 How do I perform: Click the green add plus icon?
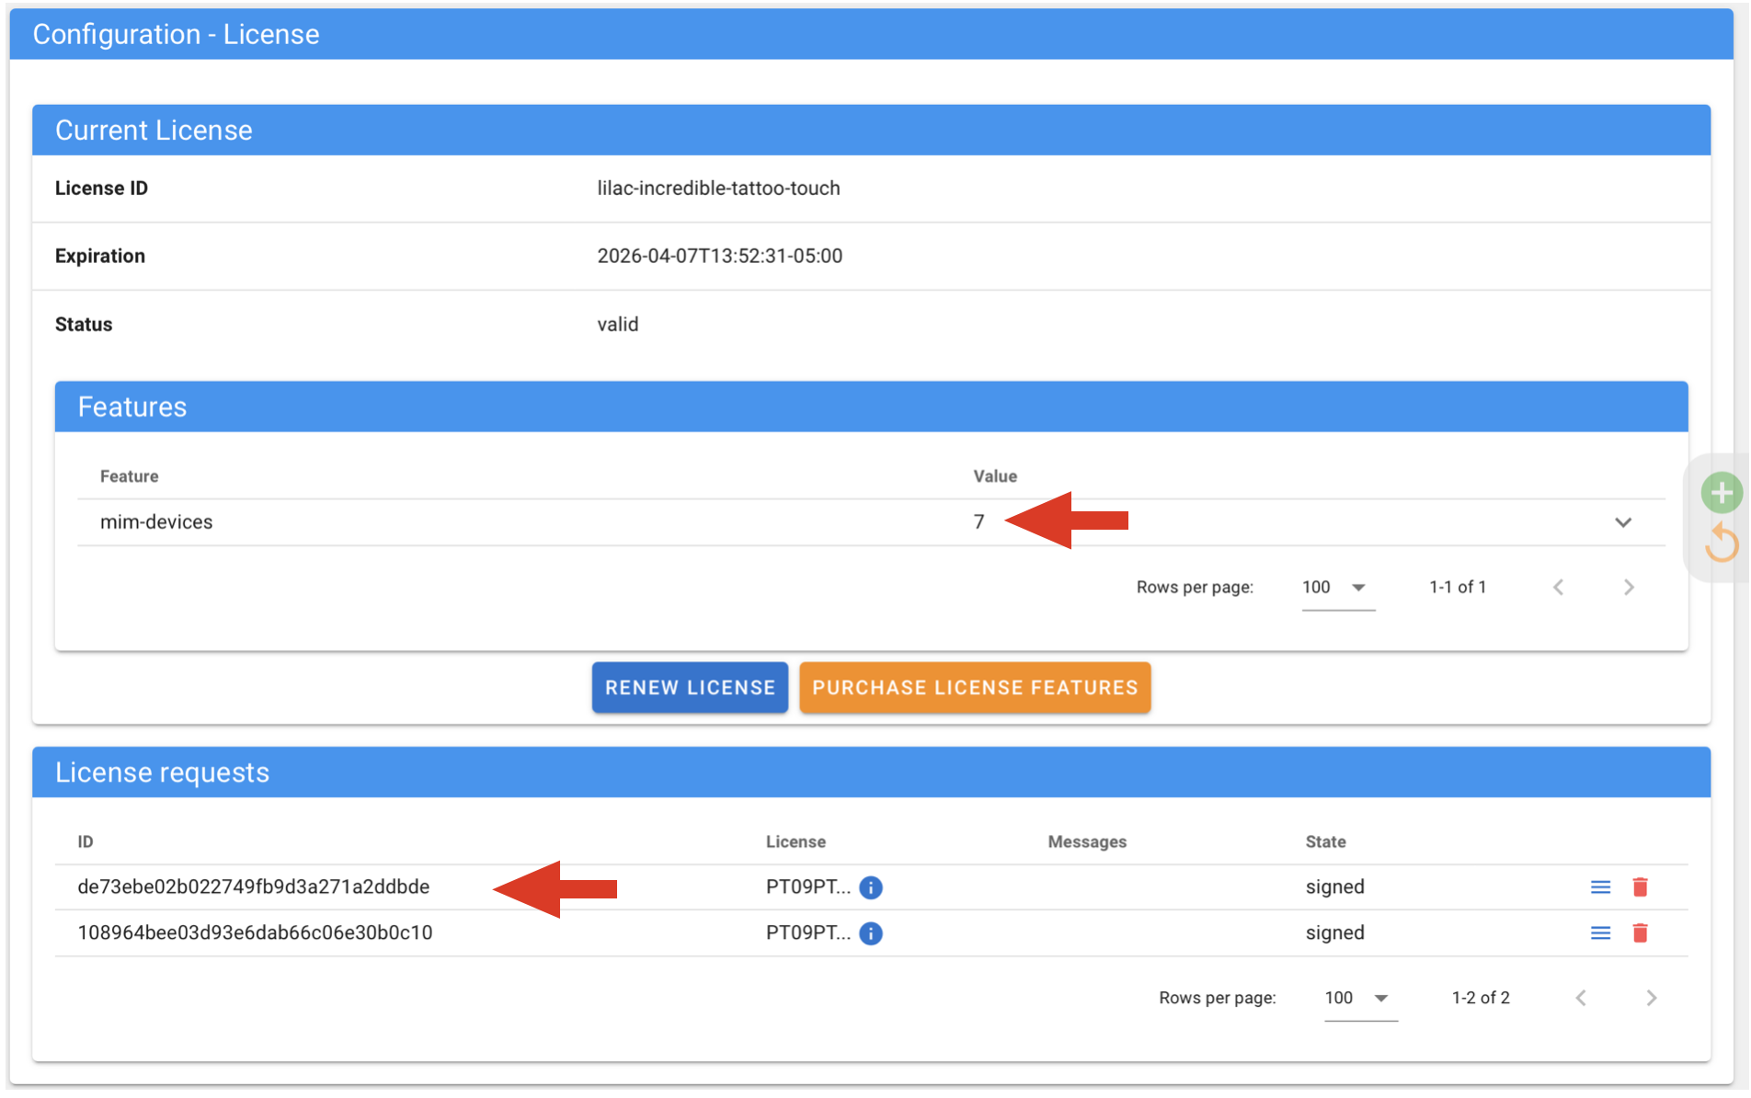tap(1721, 493)
